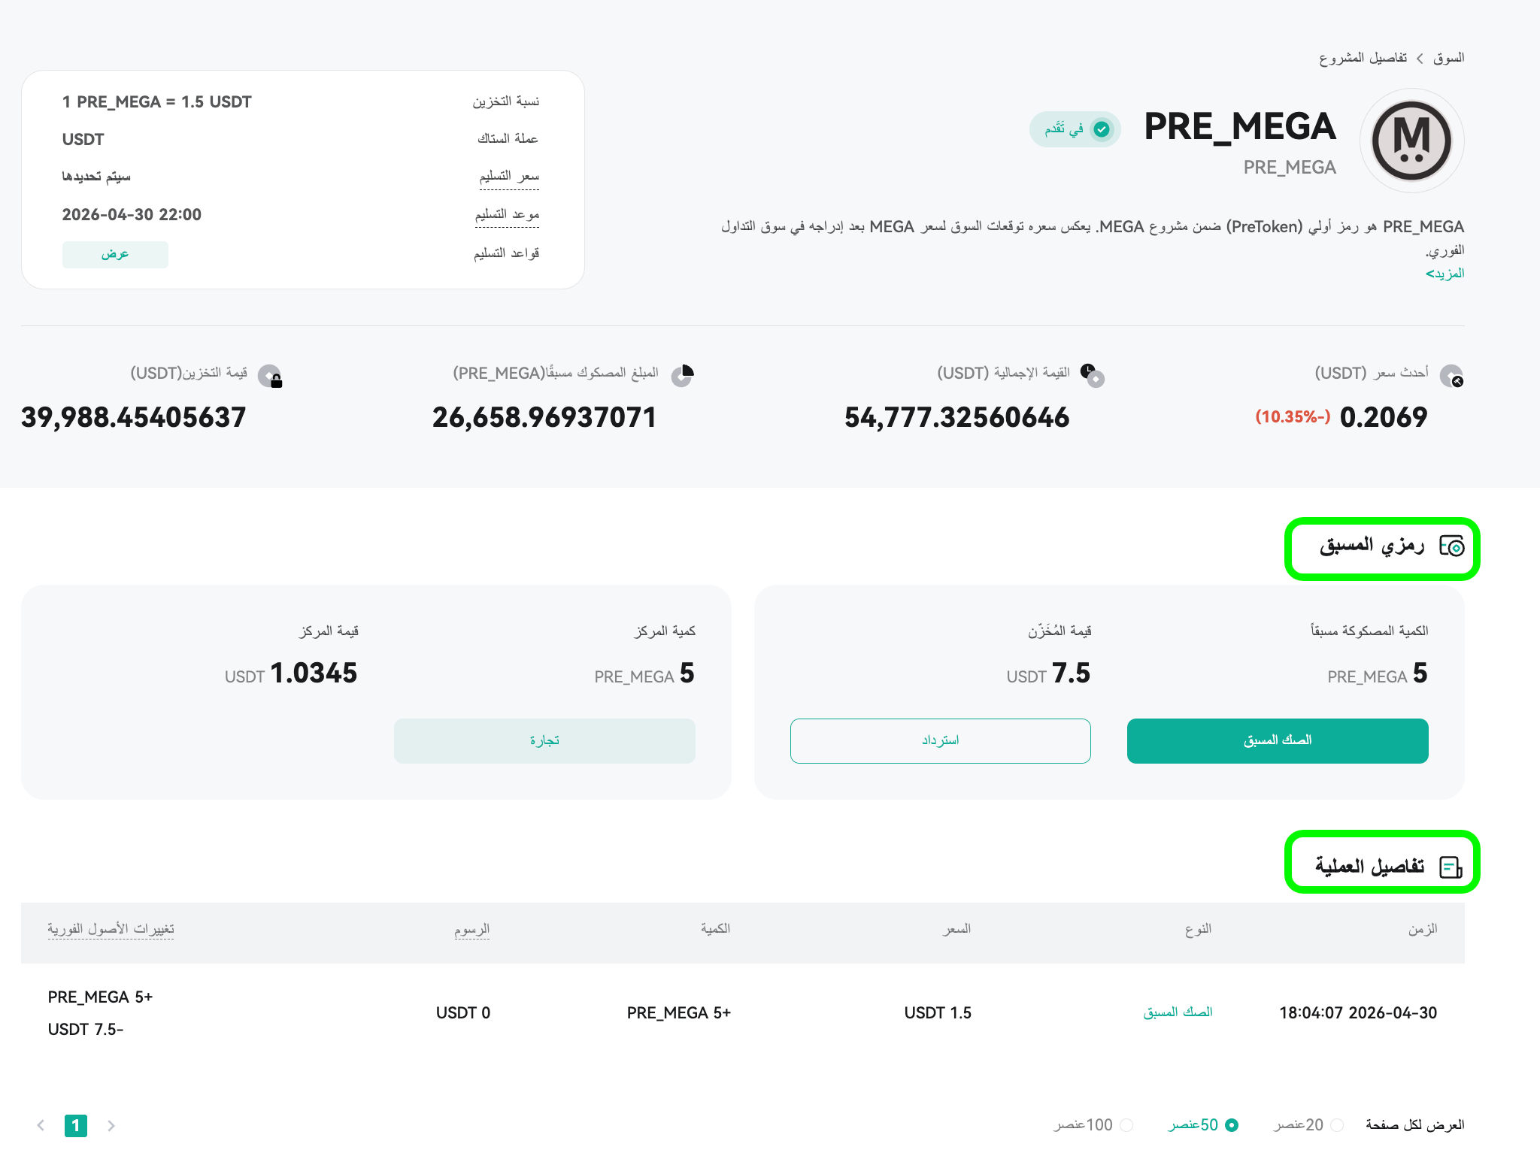
Task: Go to the previous page arrow
Action: 41,1125
